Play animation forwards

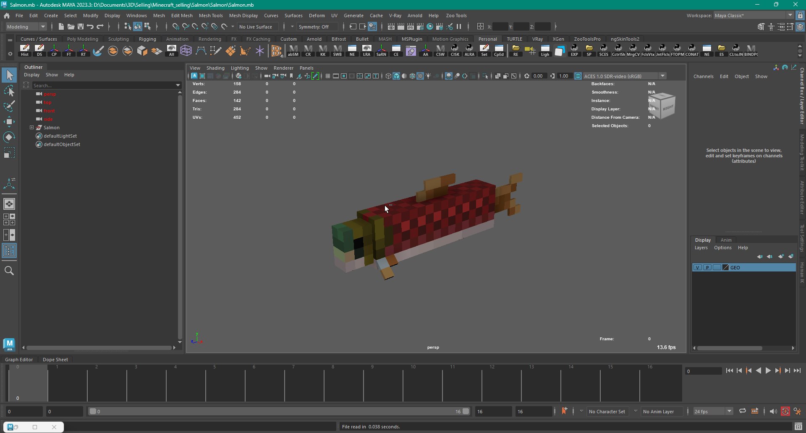click(x=768, y=370)
